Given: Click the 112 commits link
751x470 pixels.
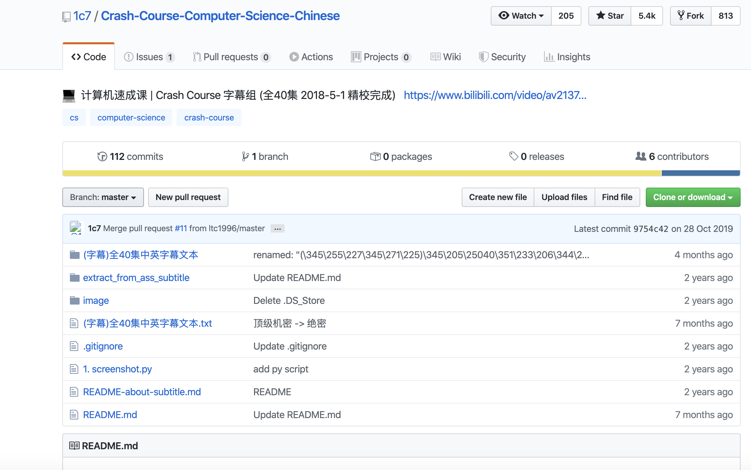Looking at the screenshot, I should click(130, 156).
